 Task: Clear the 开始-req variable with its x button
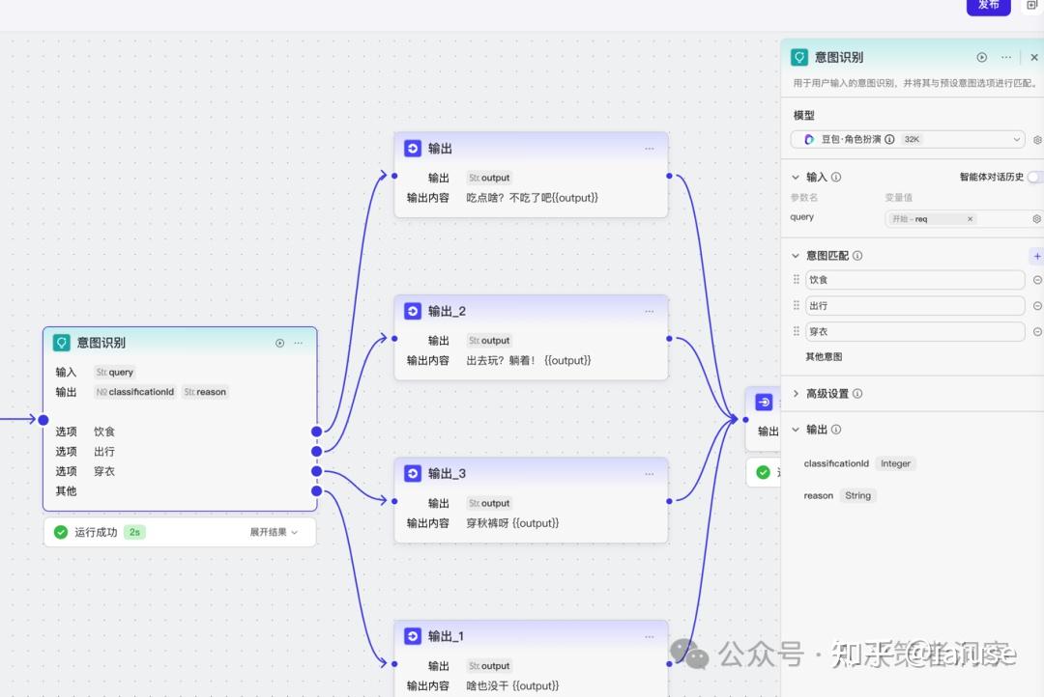pyautogui.click(x=970, y=219)
